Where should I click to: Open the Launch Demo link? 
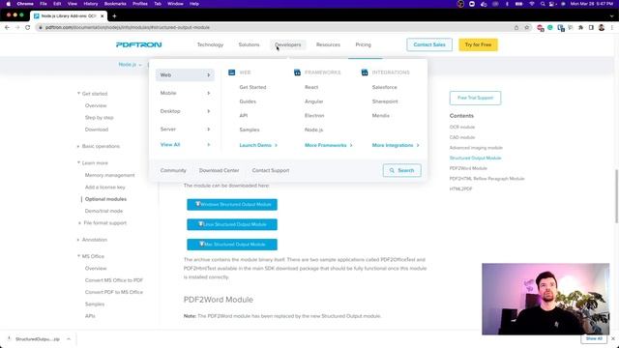coord(258,145)
